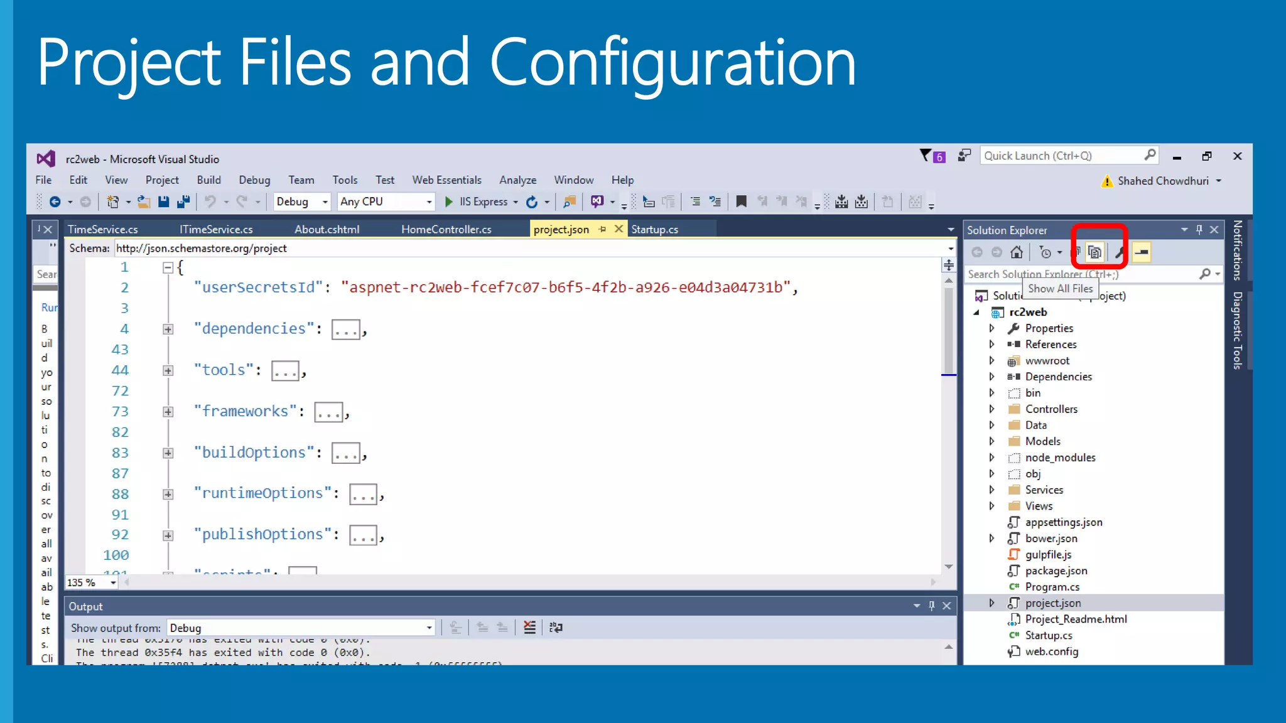Click the Save All toolbar icon

click(x=183, y=201)
